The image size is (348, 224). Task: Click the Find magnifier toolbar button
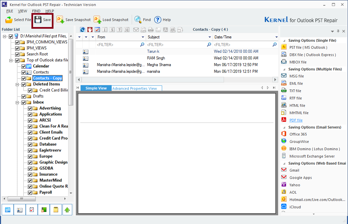click(x=142, y=20)
